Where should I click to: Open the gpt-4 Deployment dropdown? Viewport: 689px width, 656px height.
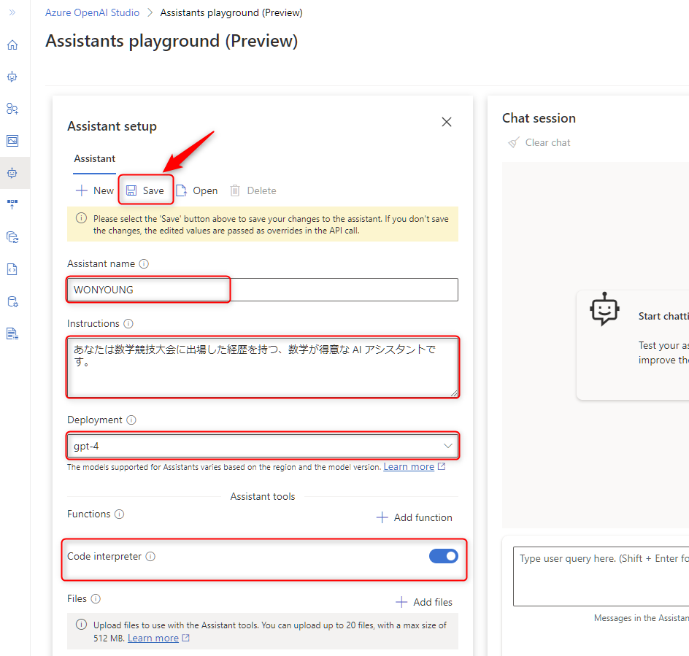coord(262,446)
